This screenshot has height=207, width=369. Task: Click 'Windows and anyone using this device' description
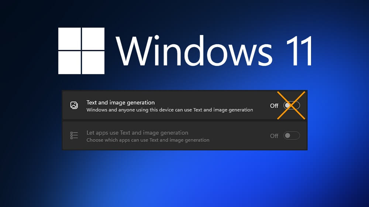click(x=170, y=110)
